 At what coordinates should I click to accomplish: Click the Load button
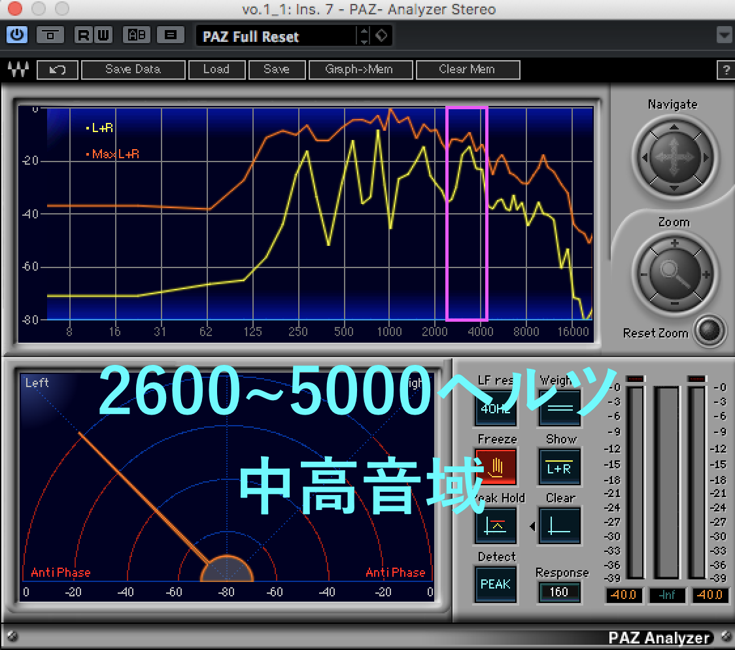point(216,70)
